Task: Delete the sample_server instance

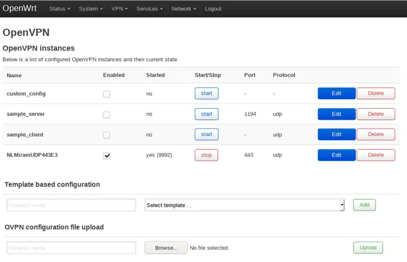Action: pyautogui.click(x=376, y=114)
